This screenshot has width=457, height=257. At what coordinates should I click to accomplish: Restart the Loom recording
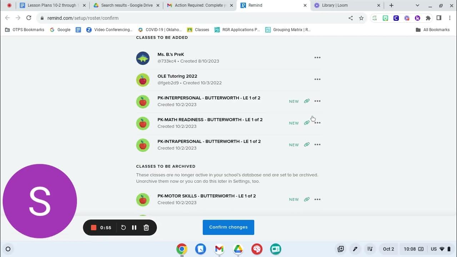(123, 227)
